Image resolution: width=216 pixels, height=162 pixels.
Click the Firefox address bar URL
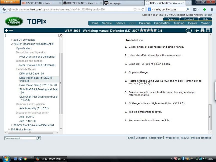58,9
